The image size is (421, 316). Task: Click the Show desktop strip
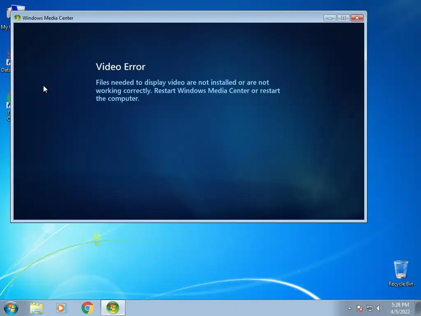coord(418,308)
